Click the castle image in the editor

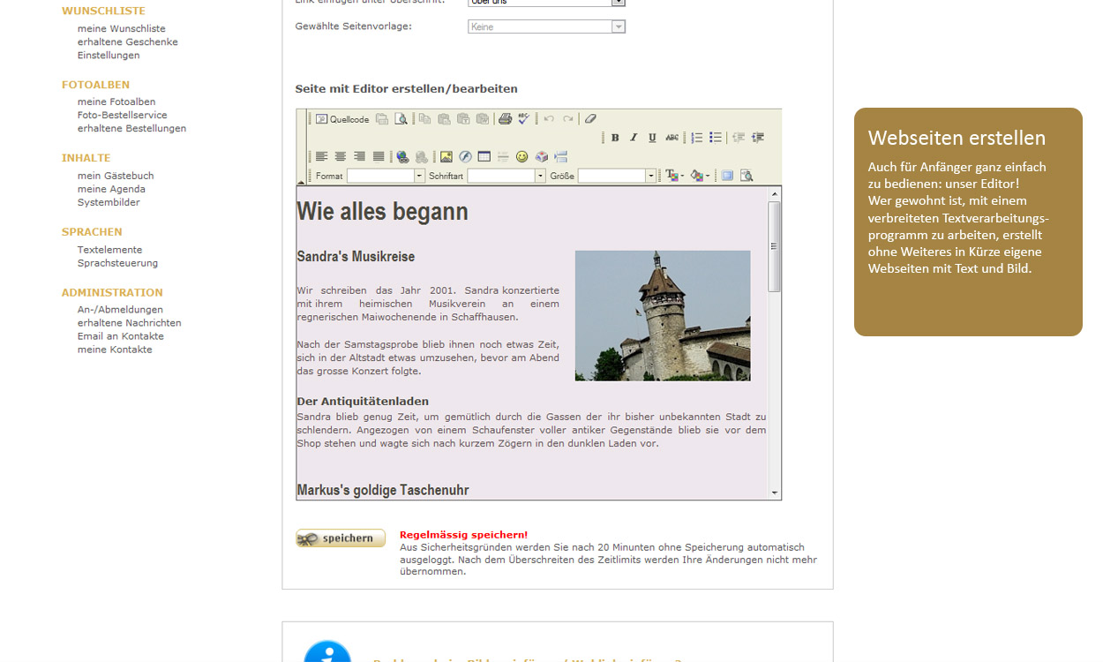663,316
